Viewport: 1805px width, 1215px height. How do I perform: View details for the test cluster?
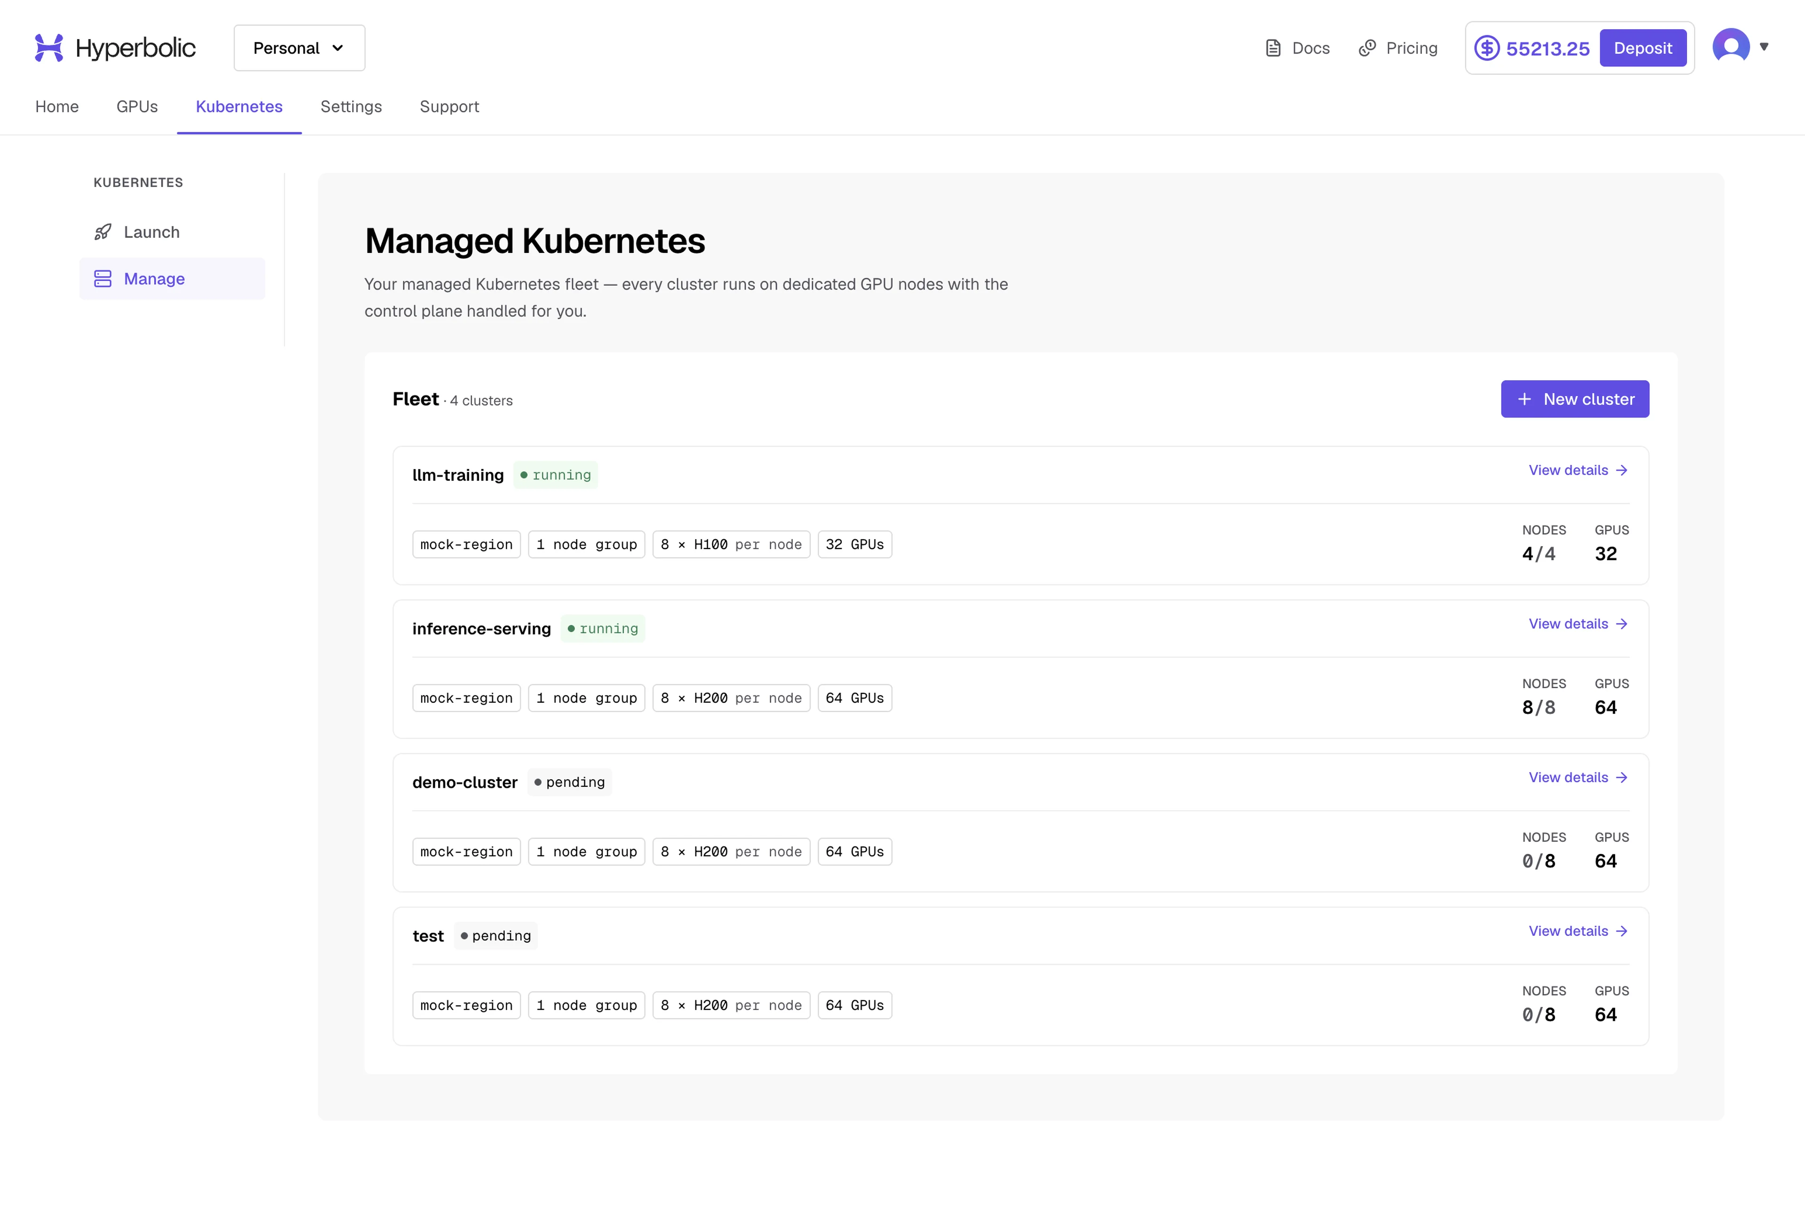point(1578,931)
